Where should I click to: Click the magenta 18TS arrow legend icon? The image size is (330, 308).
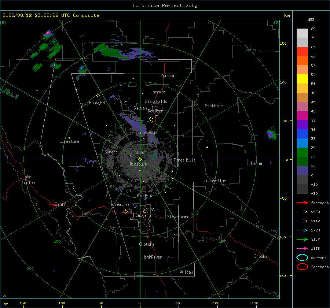pyautogui.click(x=302, y=249)
